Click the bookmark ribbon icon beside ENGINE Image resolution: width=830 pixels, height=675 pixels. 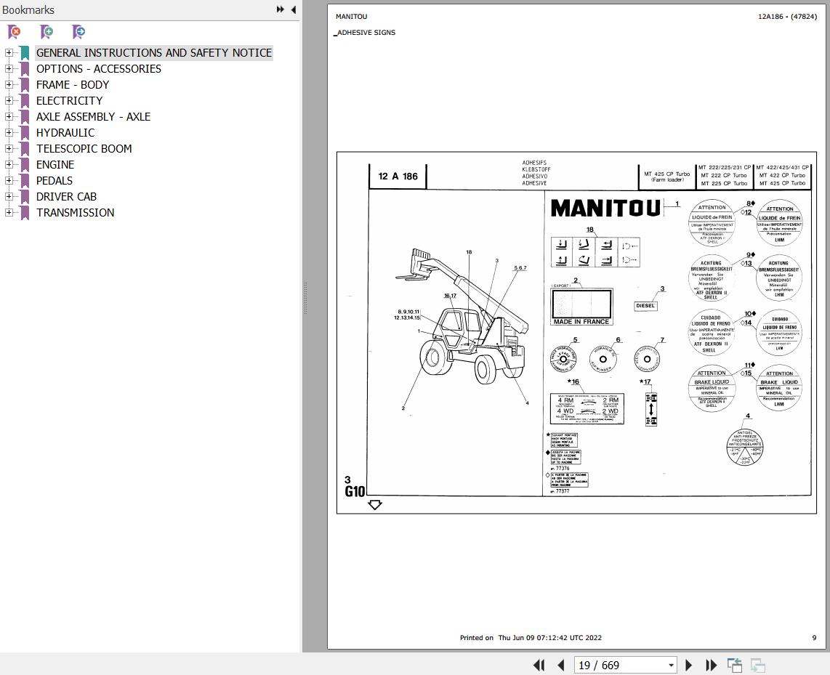[x=25, y=165]
